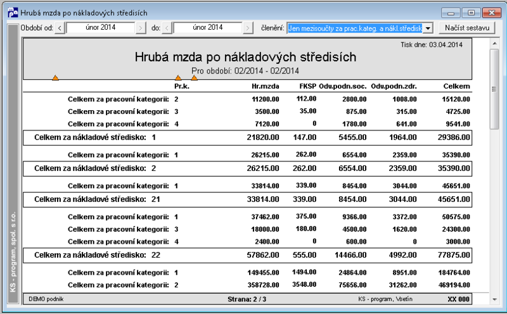Click the value 18000.00 in Hr.mzda
Screen dimensions: 507x314
point(265,229)
